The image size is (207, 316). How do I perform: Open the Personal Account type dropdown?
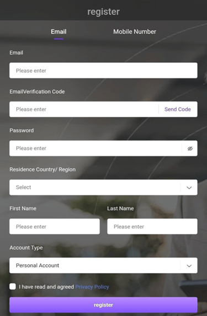pos(103,265)
